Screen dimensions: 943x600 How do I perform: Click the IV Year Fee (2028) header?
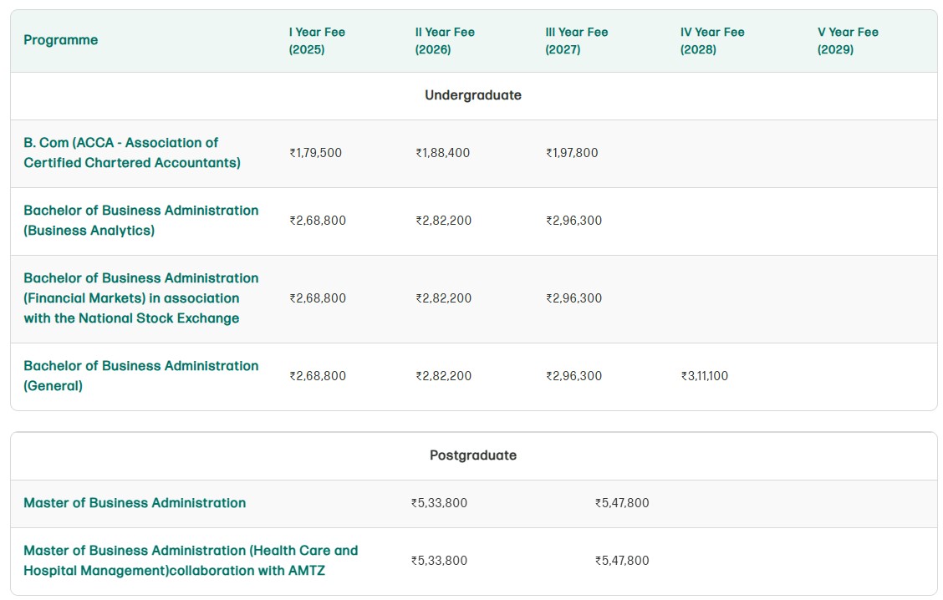click(712, 41)
